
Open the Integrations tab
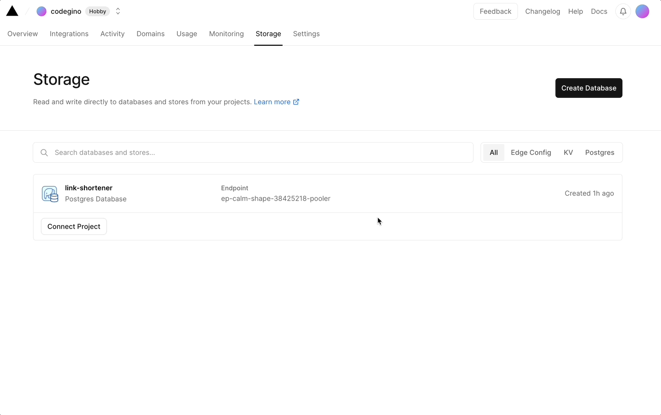[x=69, y=34]
